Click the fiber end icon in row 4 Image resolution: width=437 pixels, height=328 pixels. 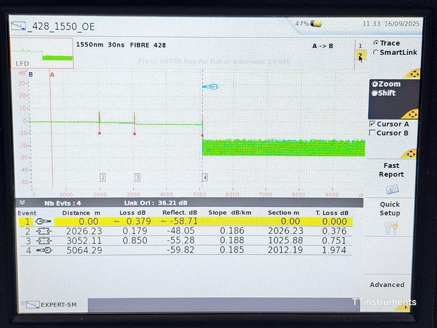(44, 250)
